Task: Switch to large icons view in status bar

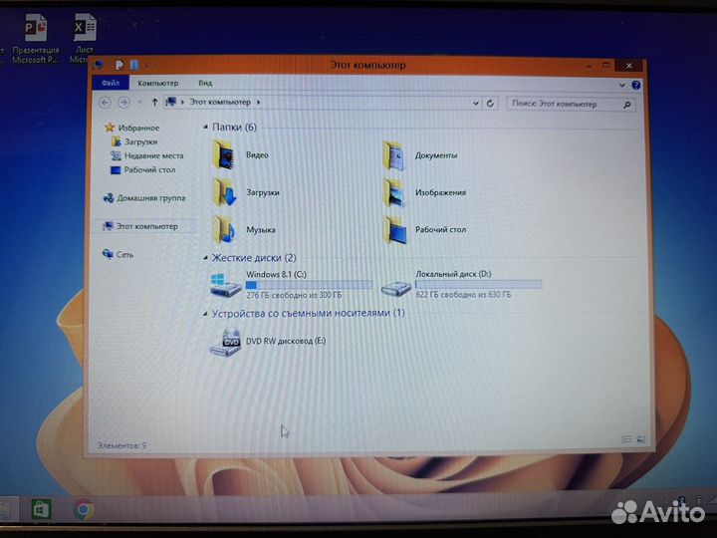Action: tap(640, 439)
